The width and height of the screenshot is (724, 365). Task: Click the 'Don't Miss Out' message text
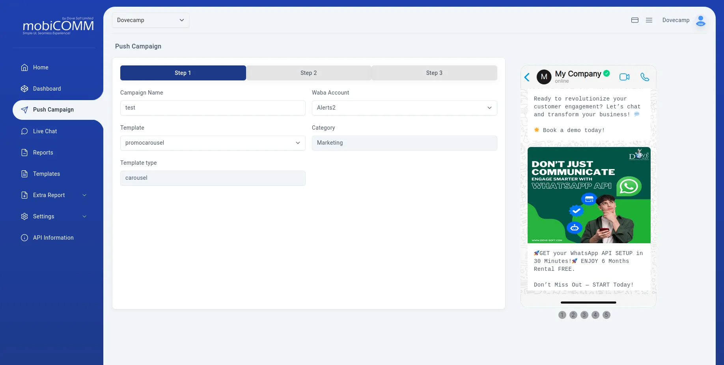pos(584,285)
